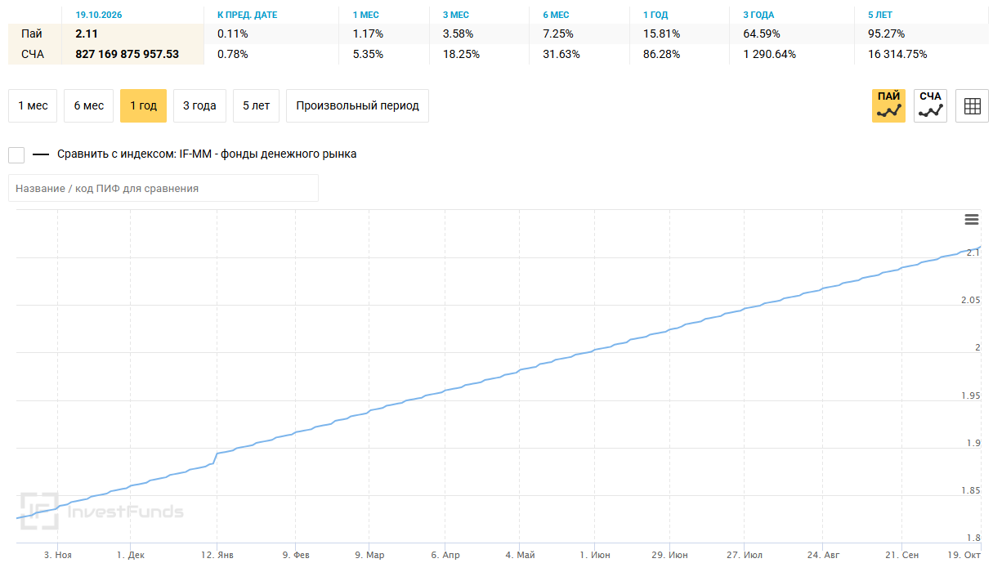Click the 95.27% five-year return cell
The image size is (993, 572).
[x=886, y=34]
